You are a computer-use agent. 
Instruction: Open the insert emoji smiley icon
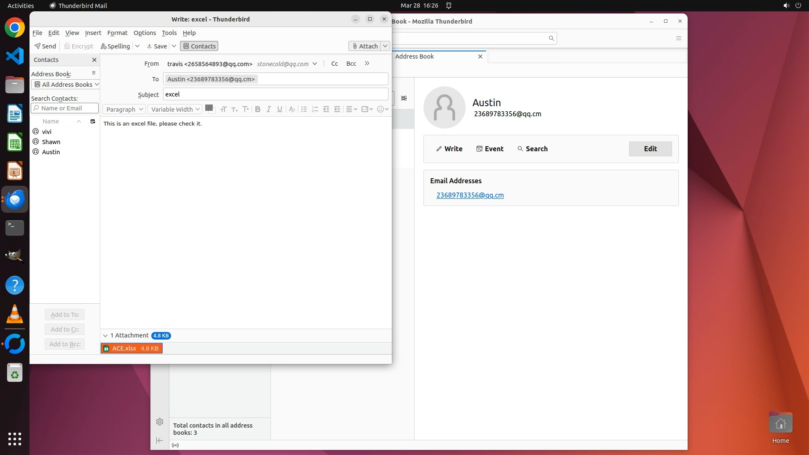(380, 109)
